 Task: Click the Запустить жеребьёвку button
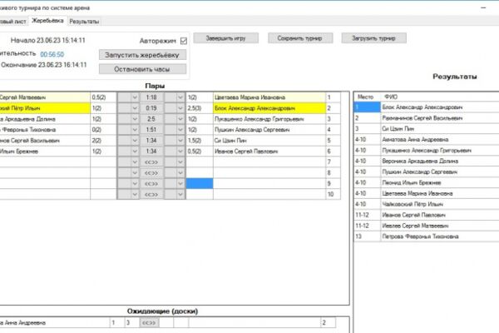coord(142,55)
